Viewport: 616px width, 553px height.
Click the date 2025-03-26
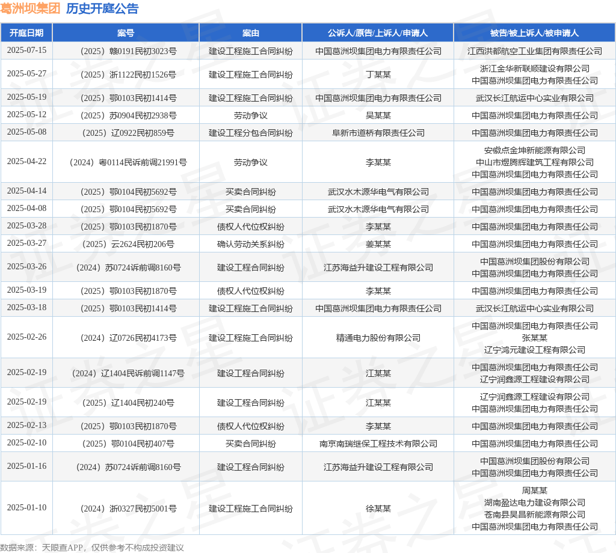pos(26,266)
